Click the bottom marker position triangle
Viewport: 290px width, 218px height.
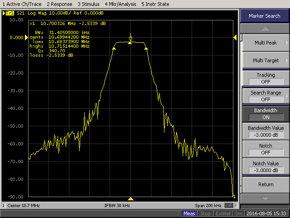tap(130, 199)
